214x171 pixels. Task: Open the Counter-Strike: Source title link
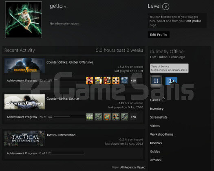click(63, 99)
